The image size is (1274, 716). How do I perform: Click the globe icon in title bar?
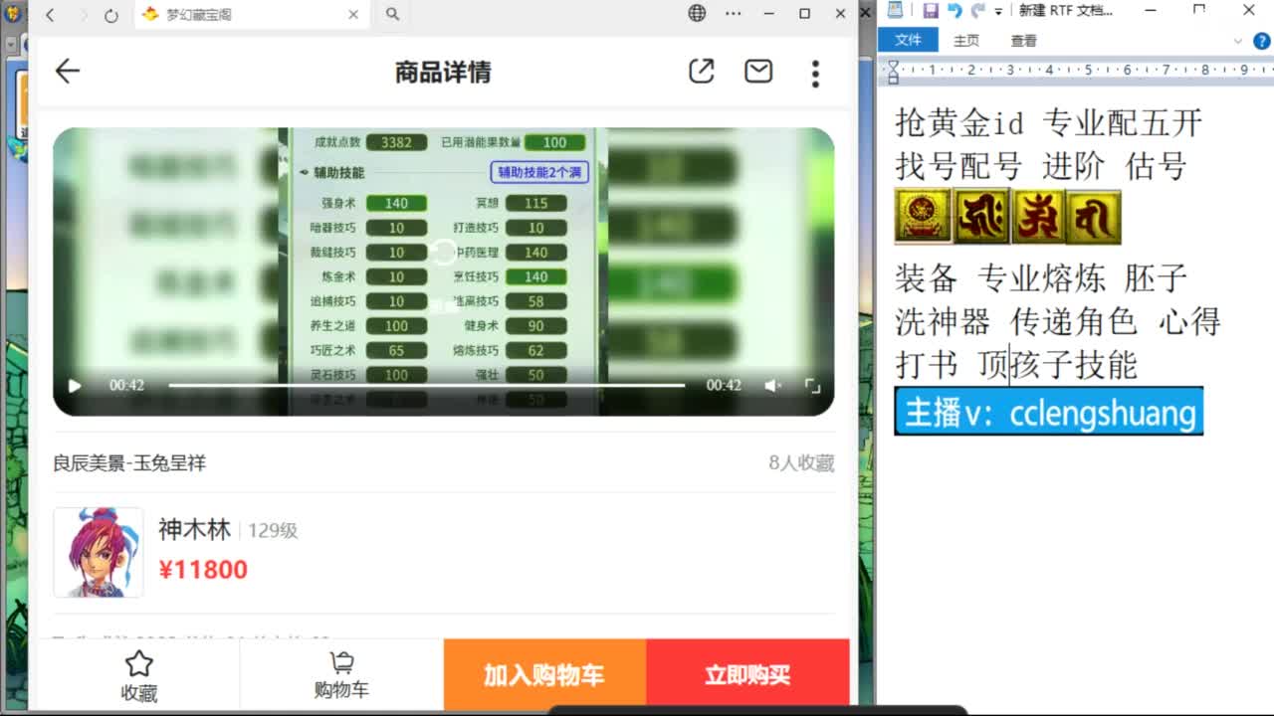click(x=697, y=13)
